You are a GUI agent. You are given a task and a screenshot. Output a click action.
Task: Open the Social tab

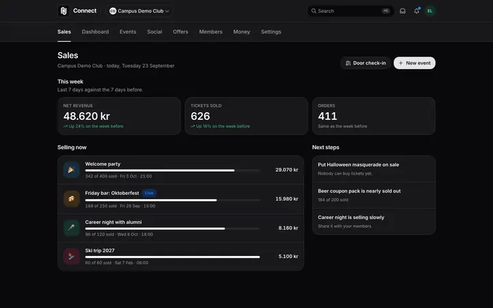(154, 31)
